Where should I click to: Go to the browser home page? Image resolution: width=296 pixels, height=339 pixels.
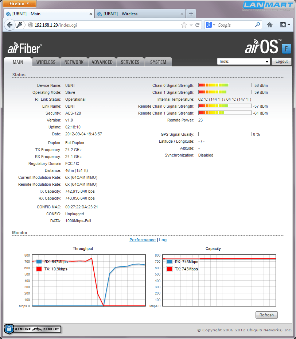point(270,25)
